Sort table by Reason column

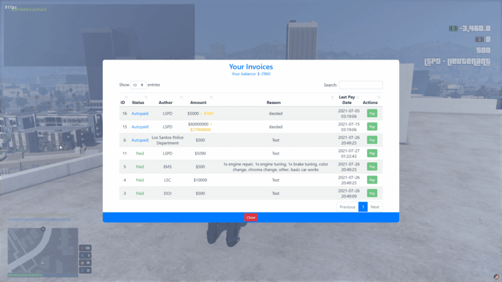274,100
